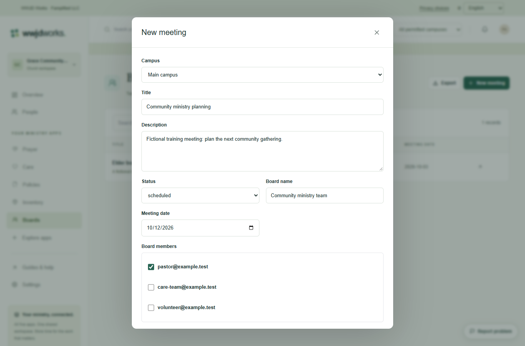Viewport: 525px width, 346px height.
Task: Expand the church workspace switcher in the sidebar
Action: (44, 65)
